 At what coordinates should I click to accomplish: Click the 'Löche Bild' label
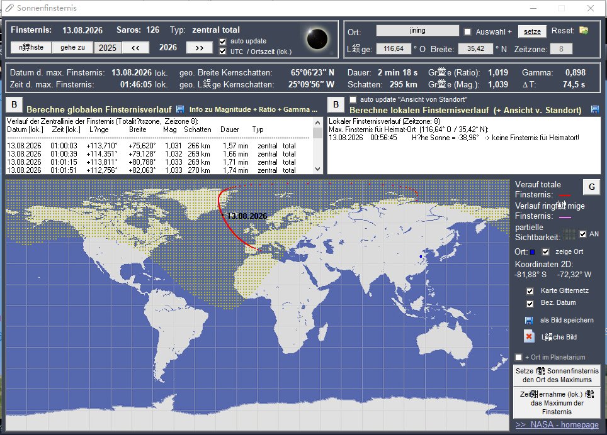click(x=559, y=337)
